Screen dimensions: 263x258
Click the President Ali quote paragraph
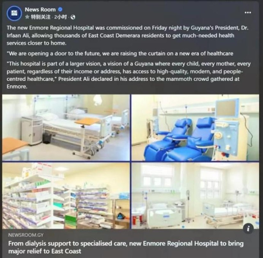pos(129,75)
